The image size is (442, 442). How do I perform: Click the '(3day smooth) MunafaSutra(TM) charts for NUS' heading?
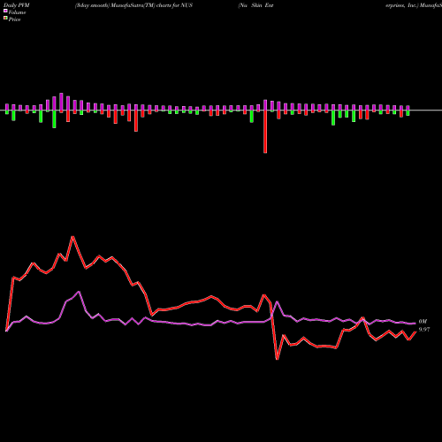click(x=133, y=5)
